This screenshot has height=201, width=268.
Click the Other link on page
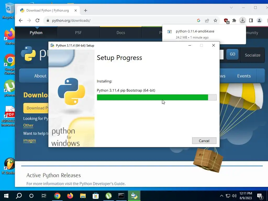[28, 125]
